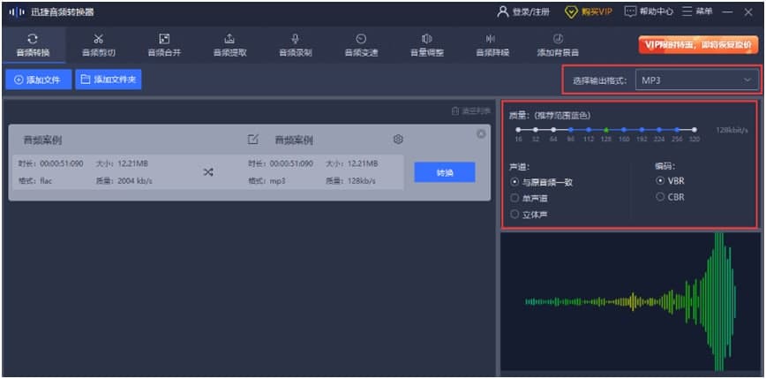Click the 128kbit/s value beside the quality slider
The image size is (766, 379).
tap(732, 130)
